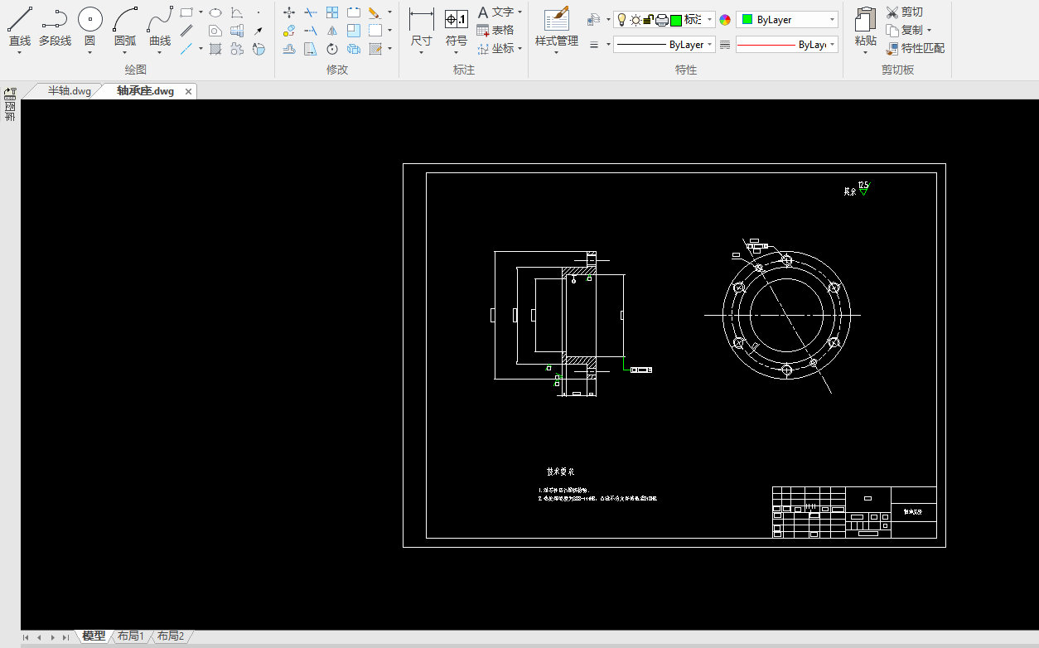Toggle the layer lock padlock icon
Image resolution: width=1039 pixels, height=648 pixels.
pos(648,20)
